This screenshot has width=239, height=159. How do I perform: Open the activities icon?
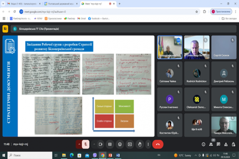(x=226, y=144)
